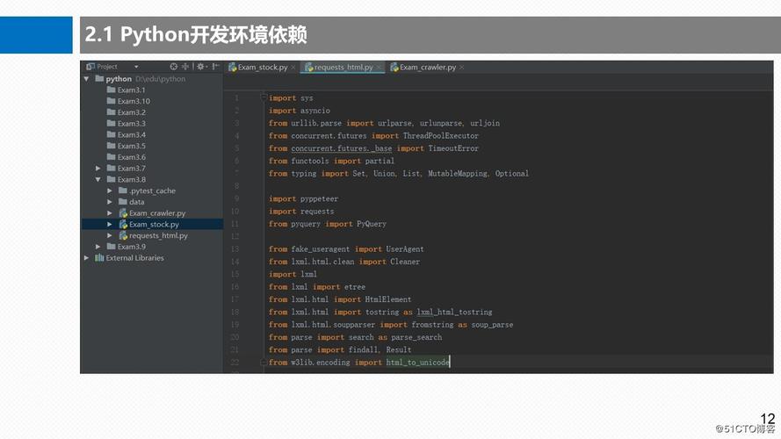The width and height of the screenshot is (781, 439).
Task: Select the python root folder in tree
Action: [119, 79]
